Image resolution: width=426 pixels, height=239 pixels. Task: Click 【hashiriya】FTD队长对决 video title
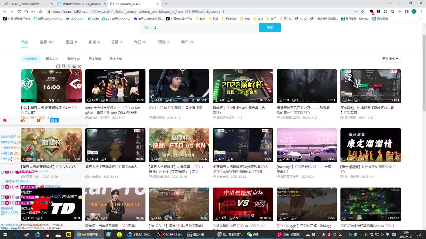pos(304,169)
